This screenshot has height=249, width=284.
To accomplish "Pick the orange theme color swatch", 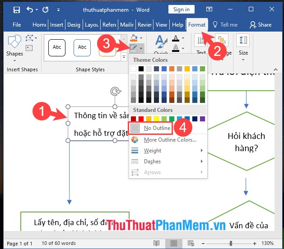I will (172, 69).
